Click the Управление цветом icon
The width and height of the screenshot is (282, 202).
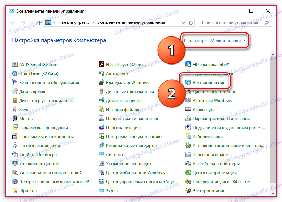click(14, 164)
